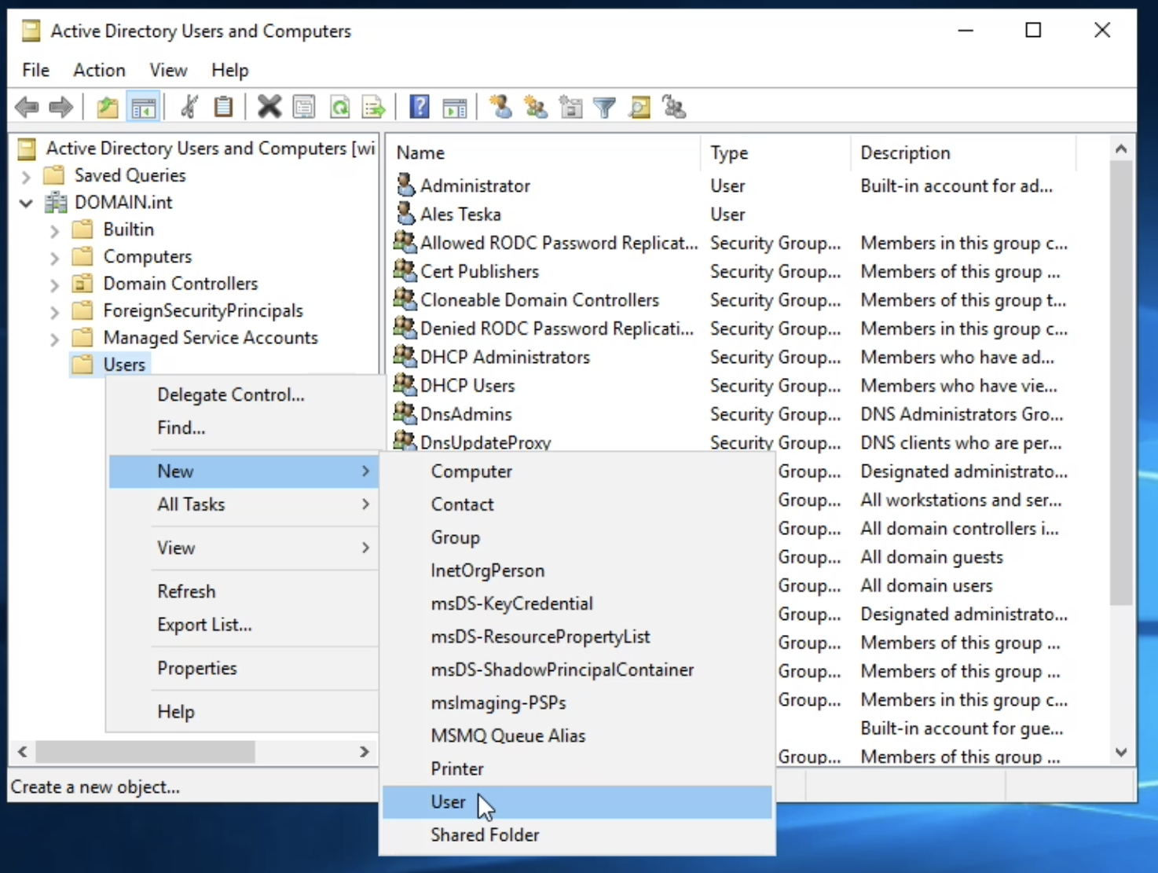Choose Delegate Control from context menu

tap(244, 394)
